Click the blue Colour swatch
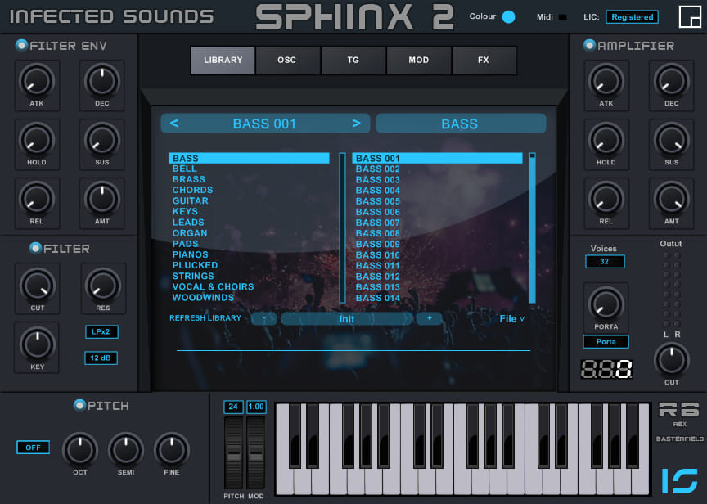The height and width of the screenshot is (504, 707). pos(509,16)
